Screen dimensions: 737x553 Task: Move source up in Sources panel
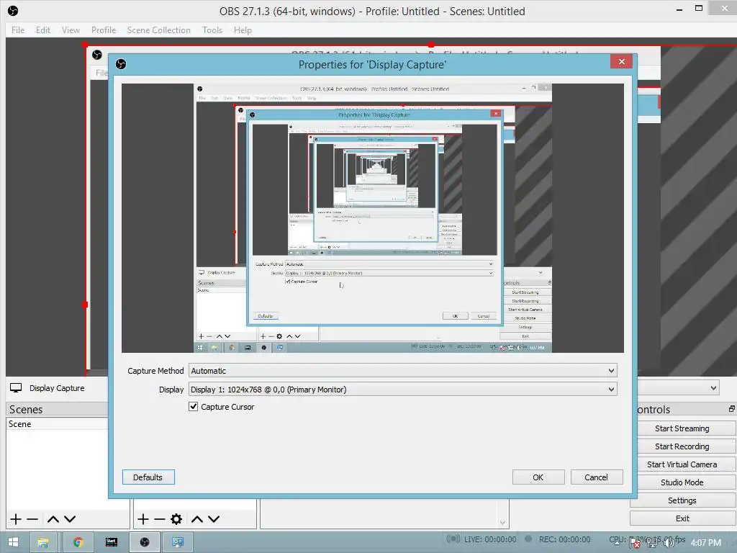[x=197, y=519]
